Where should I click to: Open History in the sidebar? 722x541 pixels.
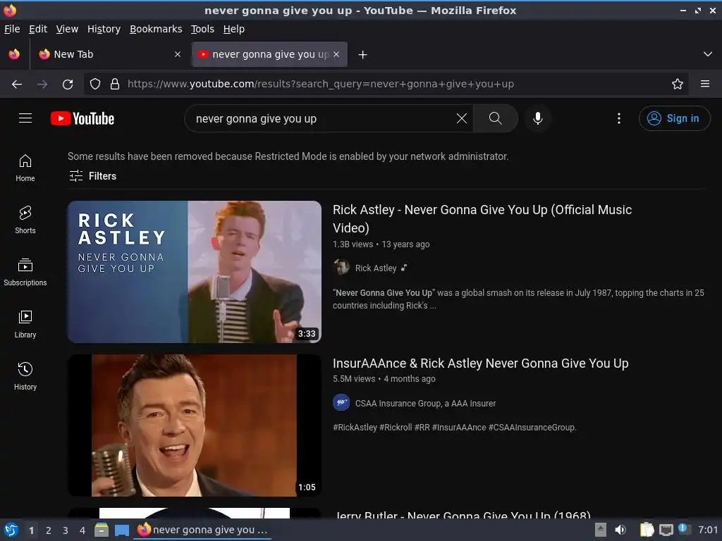[25, 377]
